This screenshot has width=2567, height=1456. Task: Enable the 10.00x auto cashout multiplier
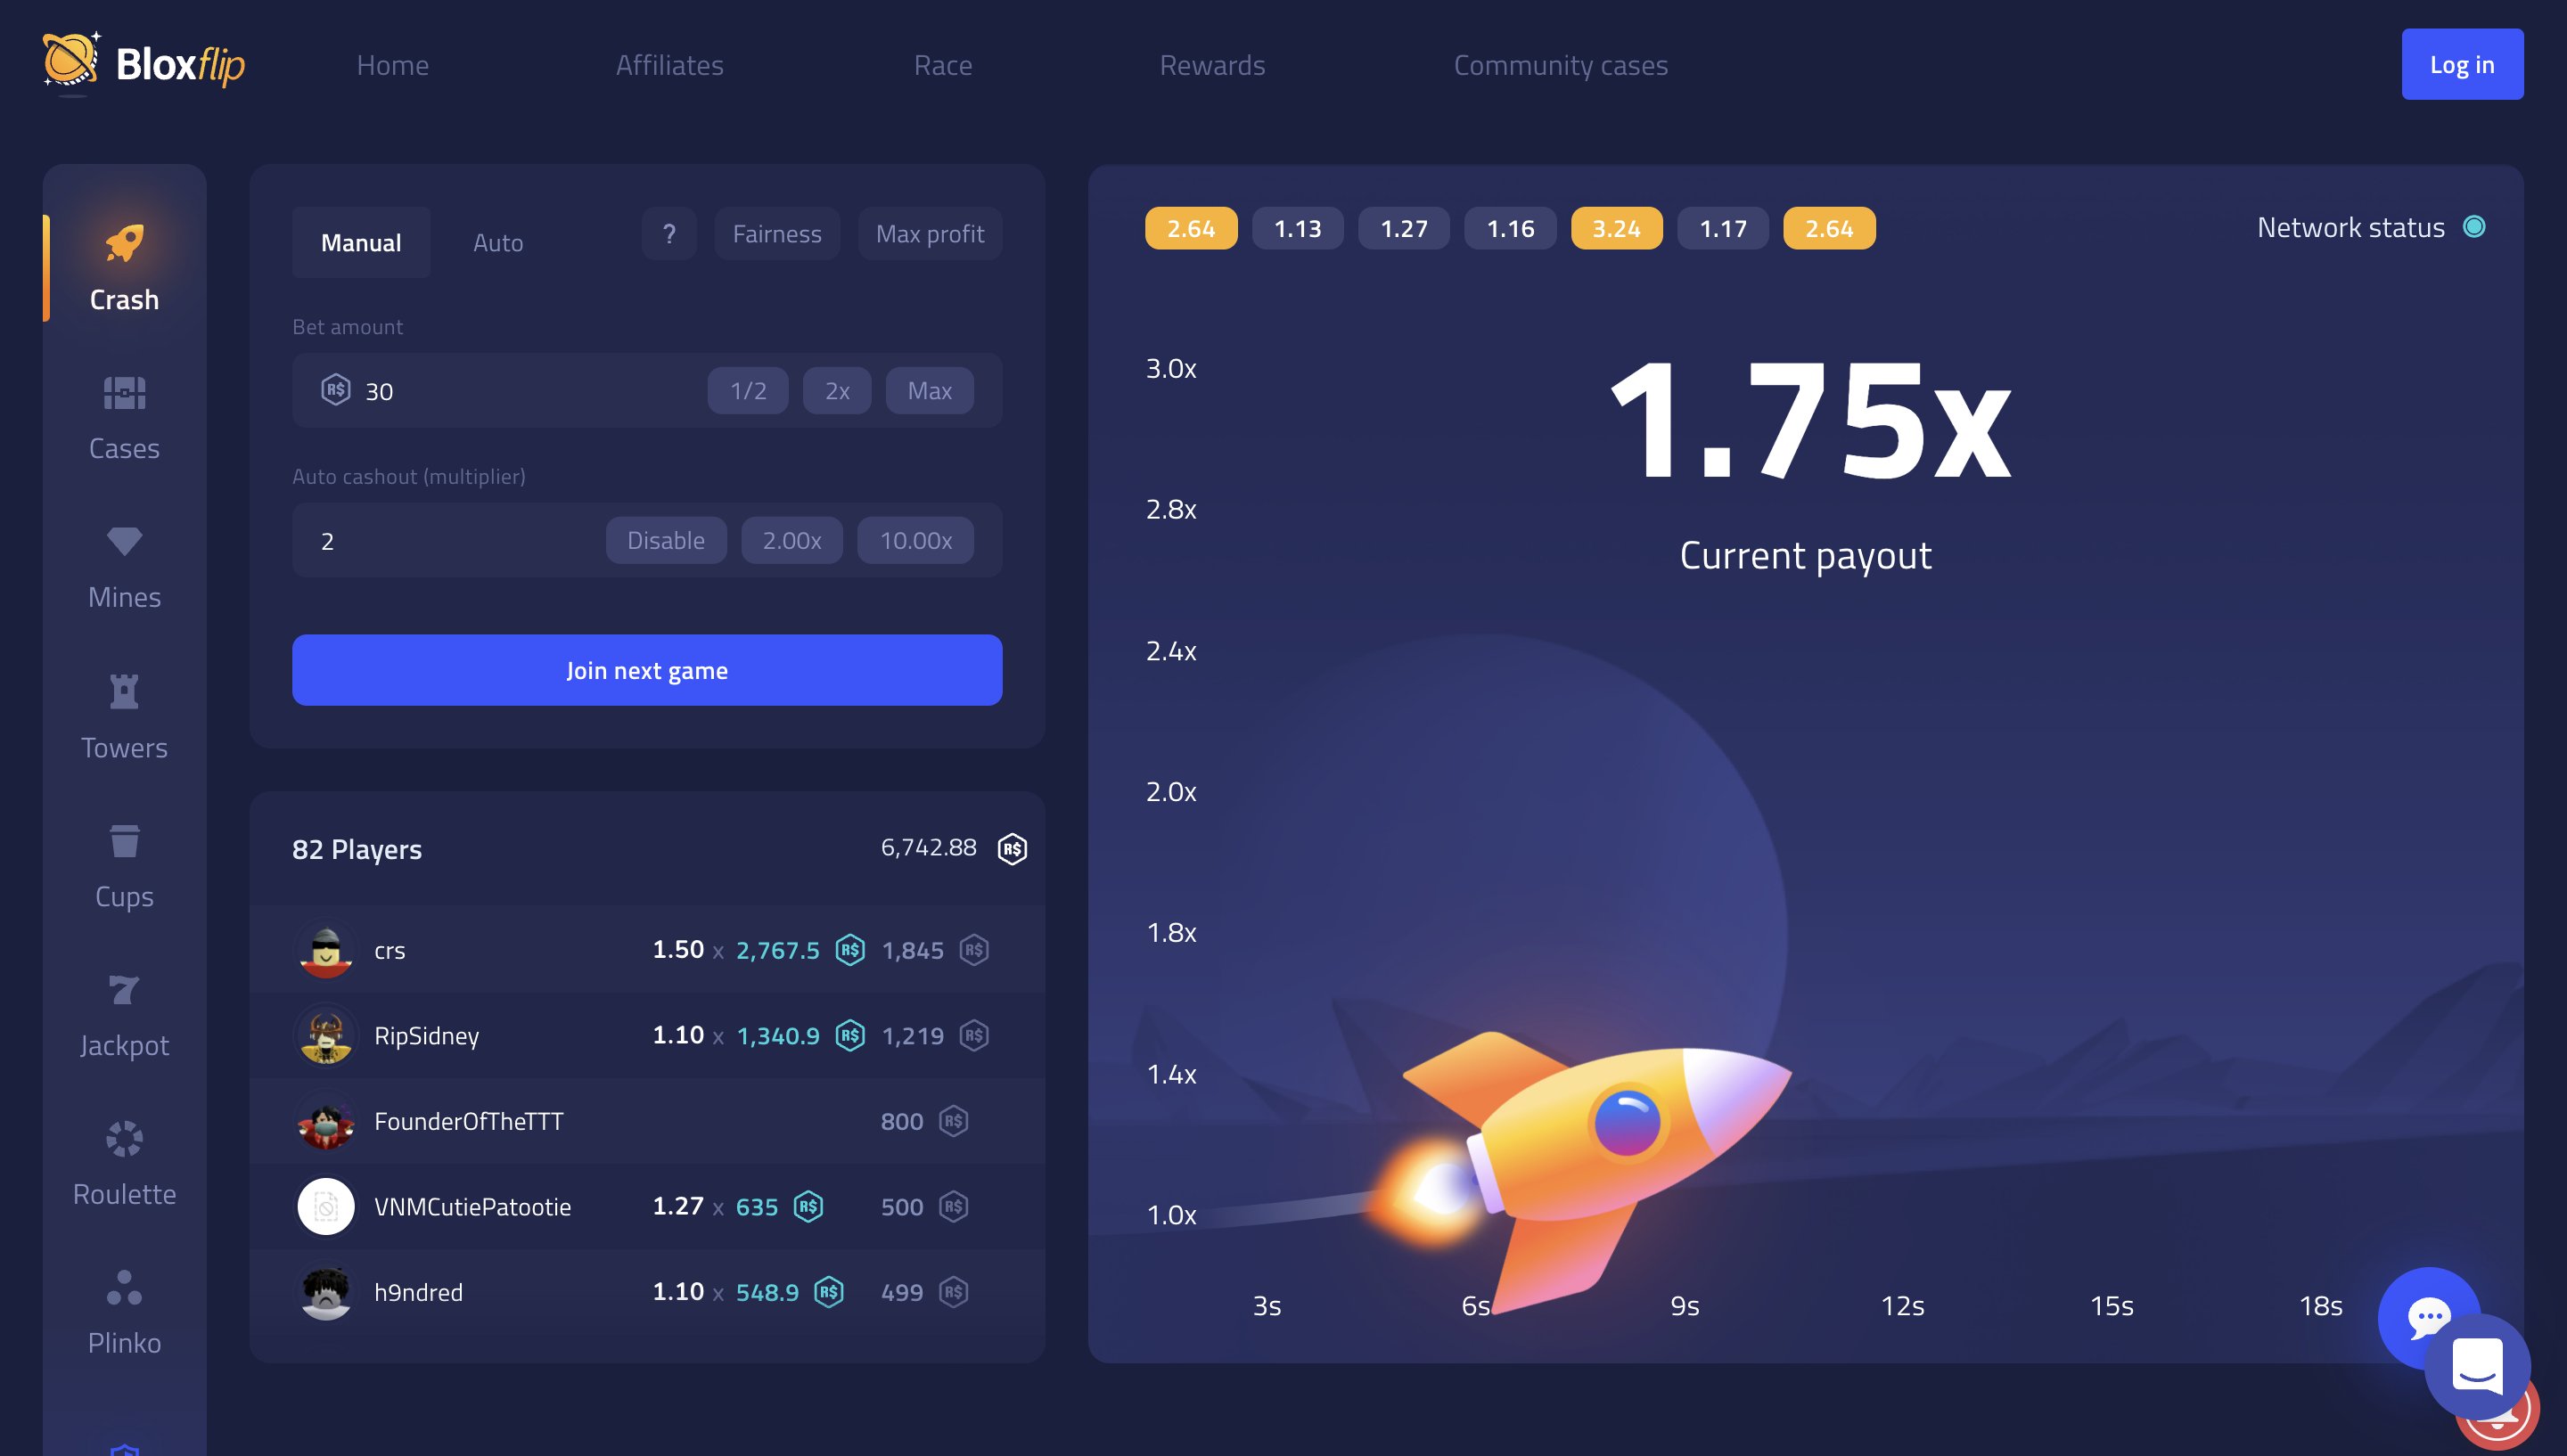[915, 539]
